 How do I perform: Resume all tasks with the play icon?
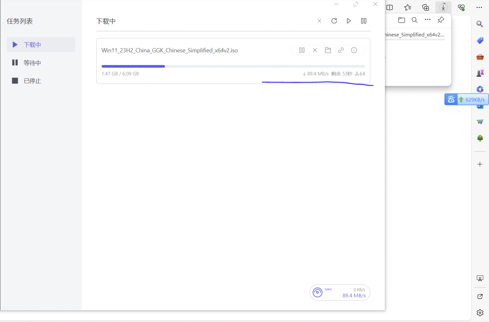(x=349, y=21)
